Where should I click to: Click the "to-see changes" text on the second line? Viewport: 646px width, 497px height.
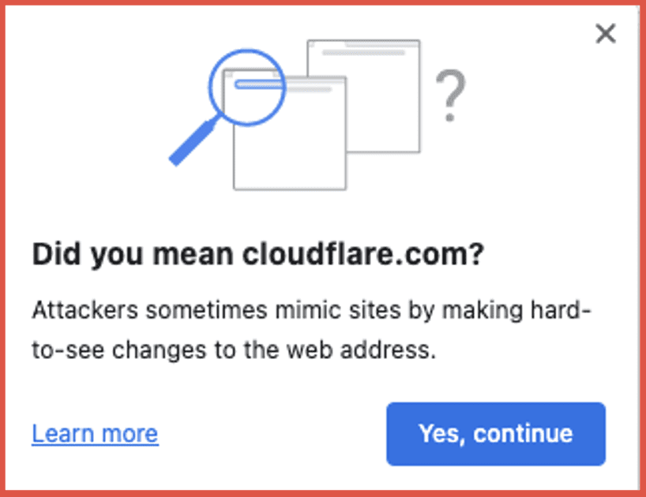tap(119, 350)
